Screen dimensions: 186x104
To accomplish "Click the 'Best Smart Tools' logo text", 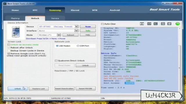I will 165,10.
